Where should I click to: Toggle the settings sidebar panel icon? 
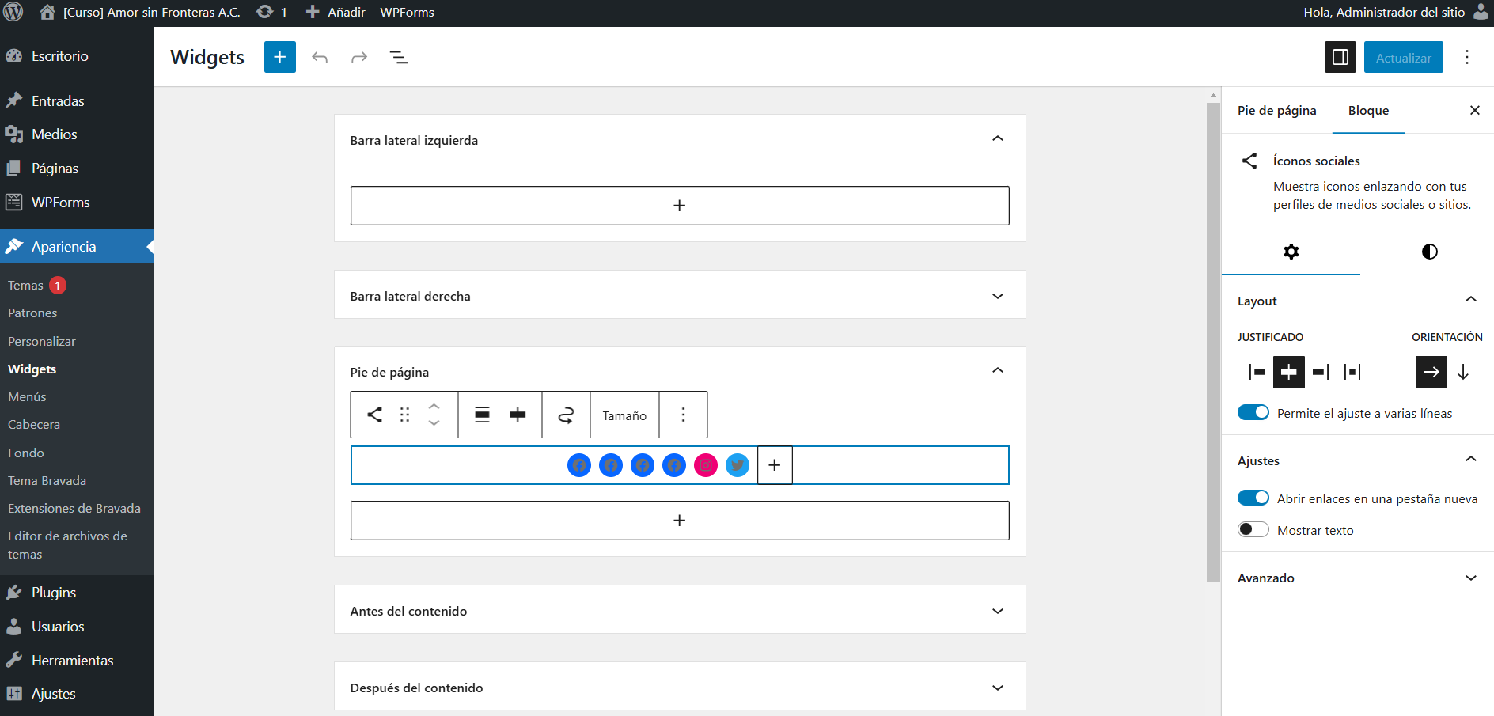[1340, 57]
